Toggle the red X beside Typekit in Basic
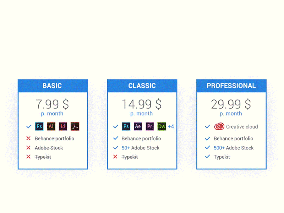284x213 pixels. click(x=29, y=157)
